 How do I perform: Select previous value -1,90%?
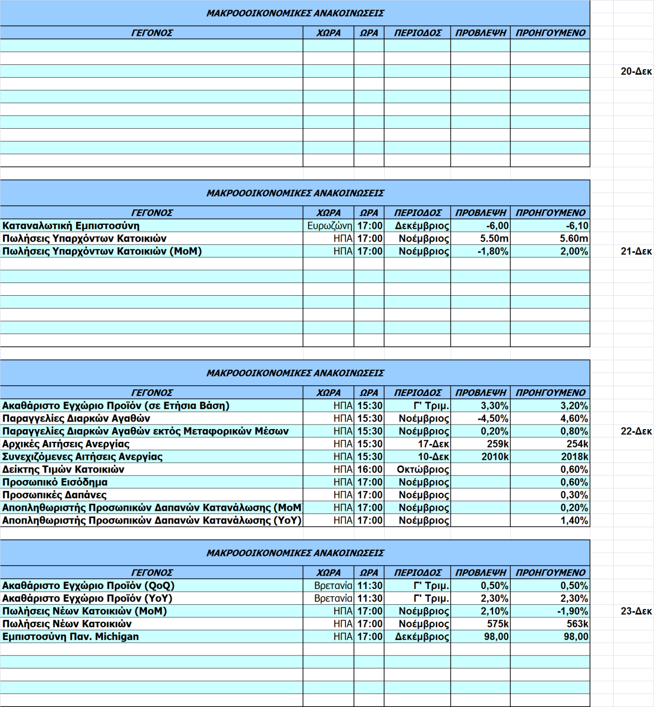[x=550, y=611]
